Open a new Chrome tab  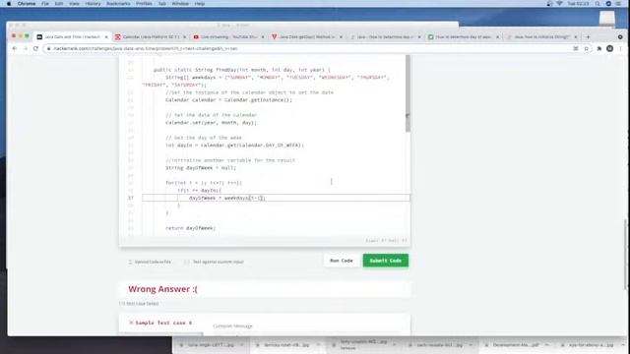pos(588,37)
